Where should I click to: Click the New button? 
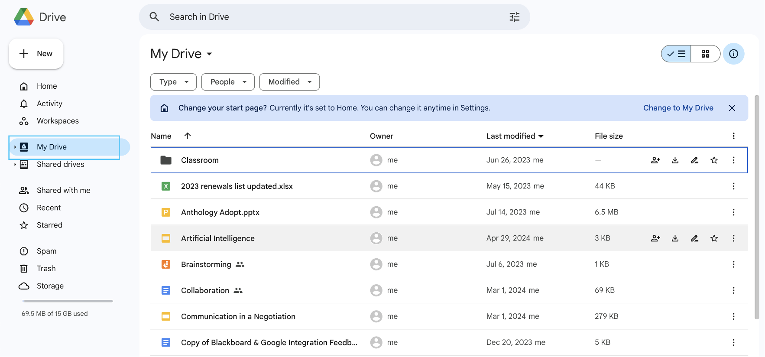(36, 54)
